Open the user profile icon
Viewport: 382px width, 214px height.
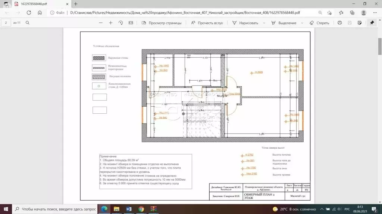point(363,13)
